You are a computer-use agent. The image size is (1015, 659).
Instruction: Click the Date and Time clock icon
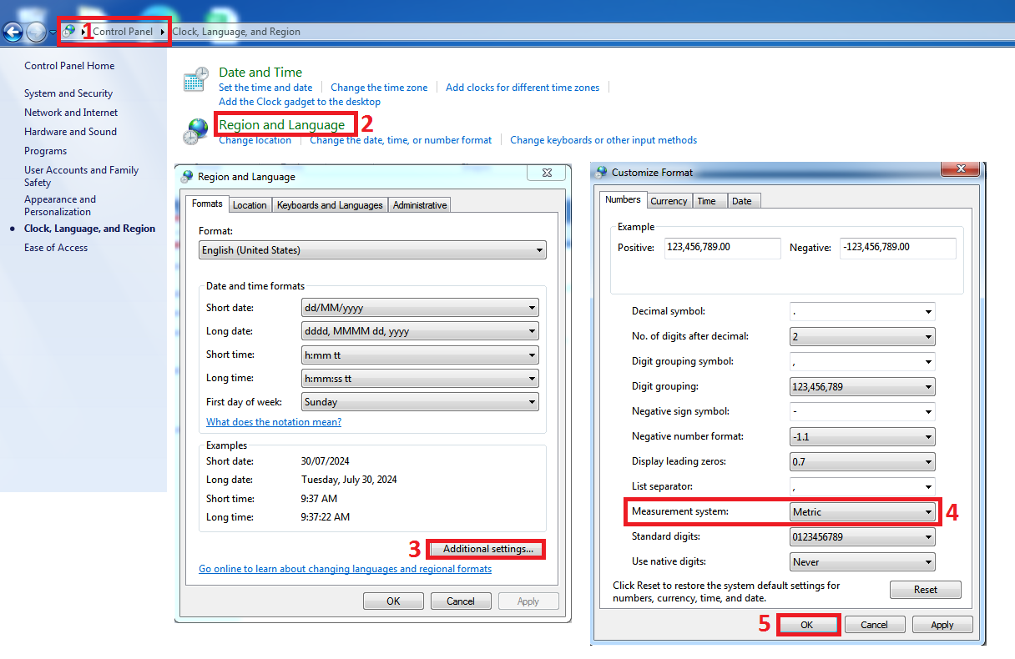click(x=195, y=81)
